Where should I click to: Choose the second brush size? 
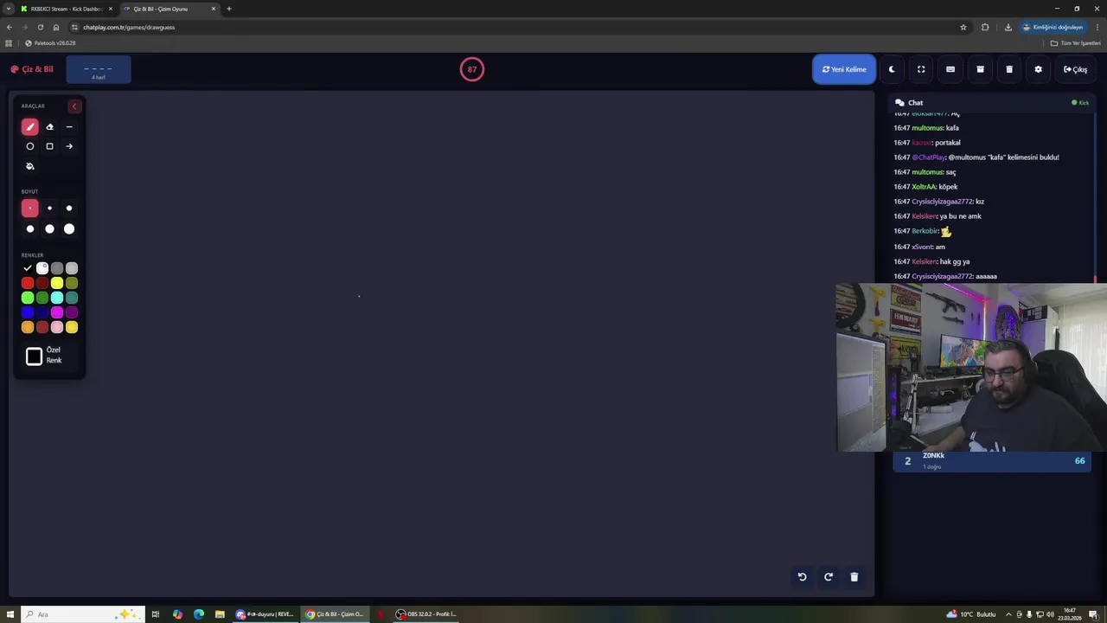point(49,209)
